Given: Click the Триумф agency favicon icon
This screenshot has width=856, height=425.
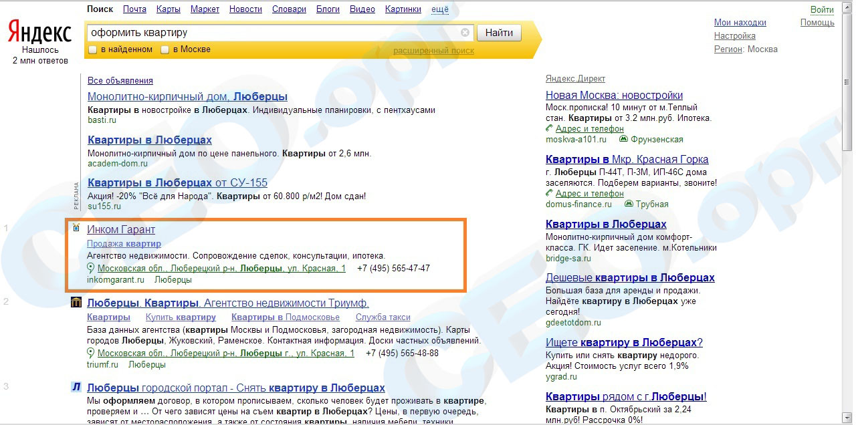Looking at the screenshot, I should click(76, 302).
